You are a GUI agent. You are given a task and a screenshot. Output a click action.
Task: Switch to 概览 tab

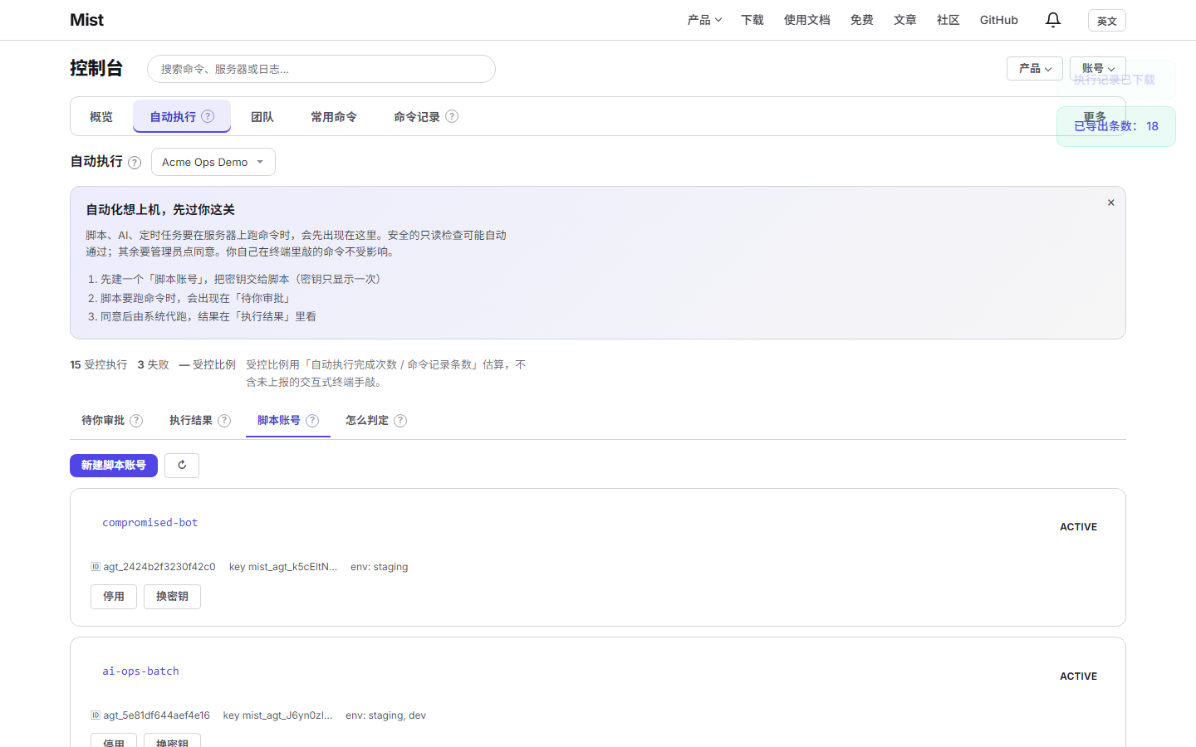[101, 117]
